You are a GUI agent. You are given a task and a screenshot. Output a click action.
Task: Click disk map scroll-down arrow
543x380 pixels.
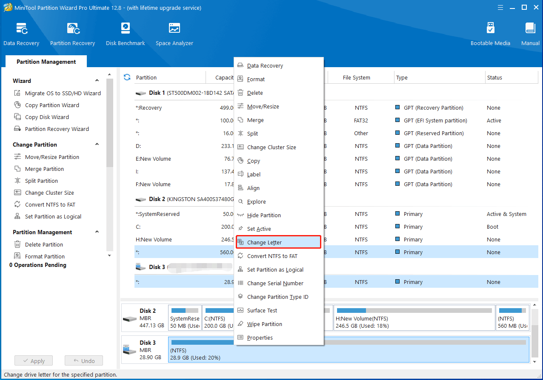click(535, 361)
